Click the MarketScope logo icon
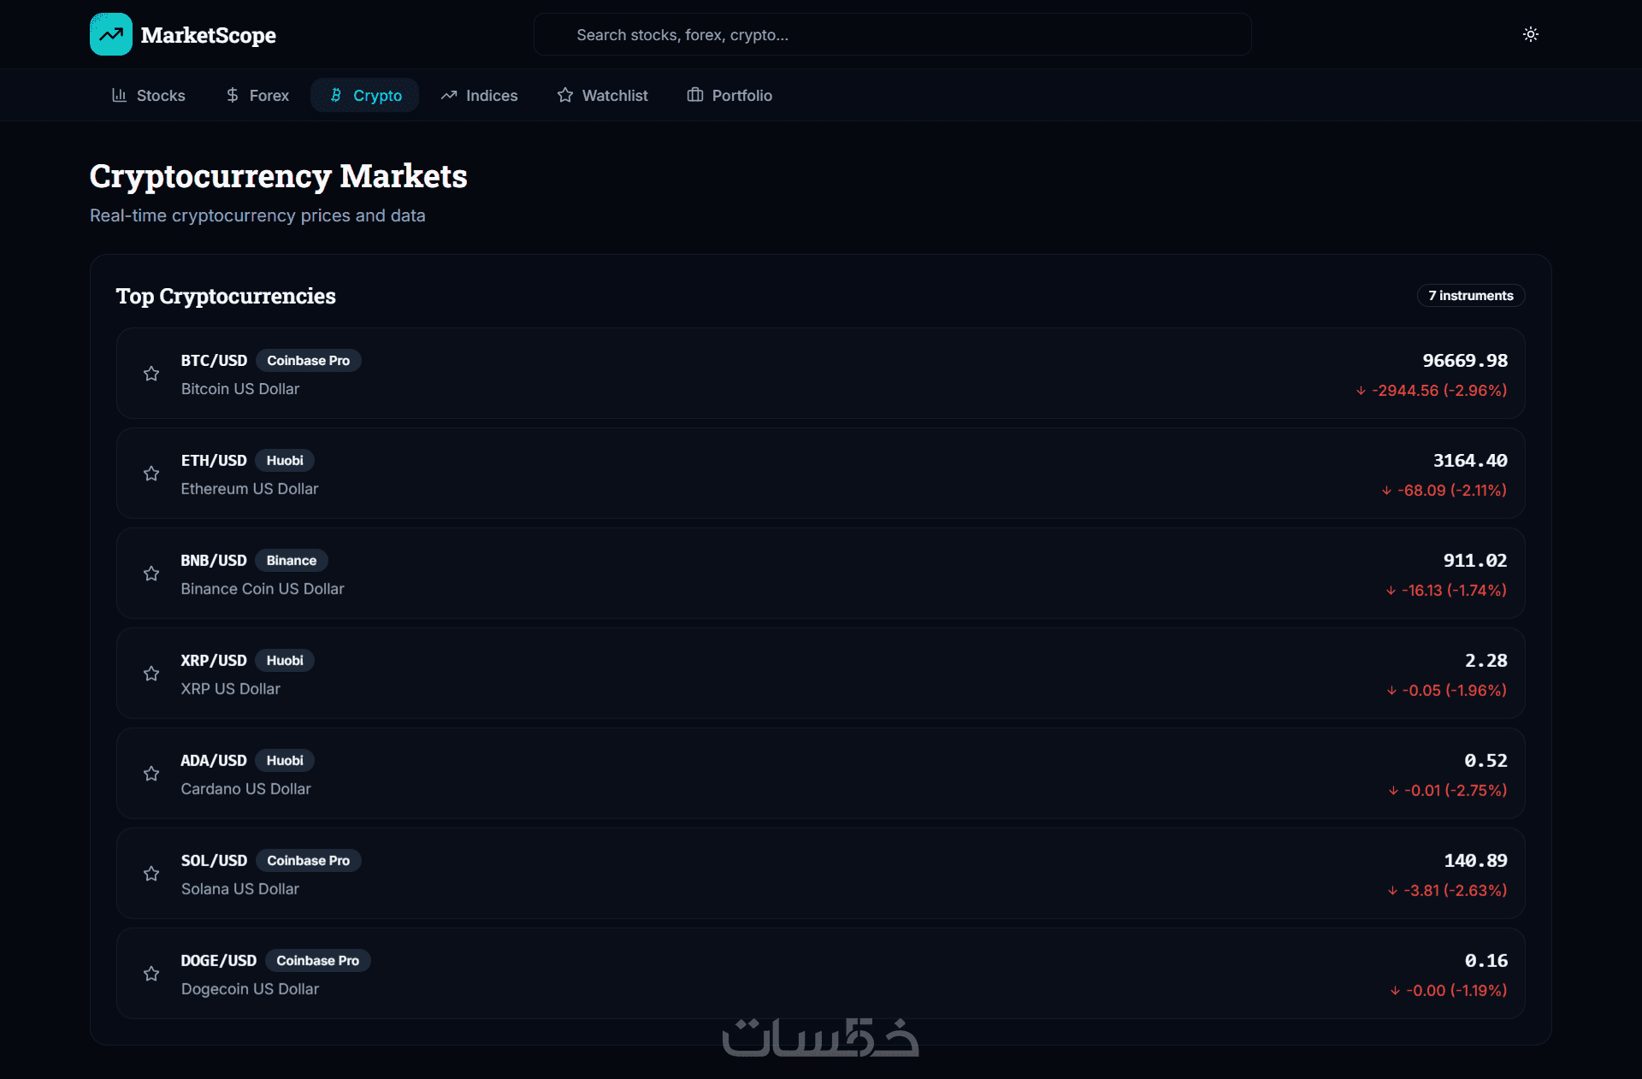Screen dimensions: 1642x1079 pos(110,34)
